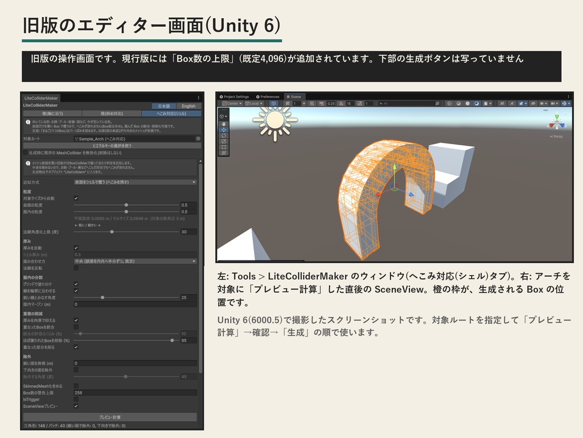Open LiteColliderMaker window three-dot menu
This screenshot has height=438, width=583.
pos(199,97)
